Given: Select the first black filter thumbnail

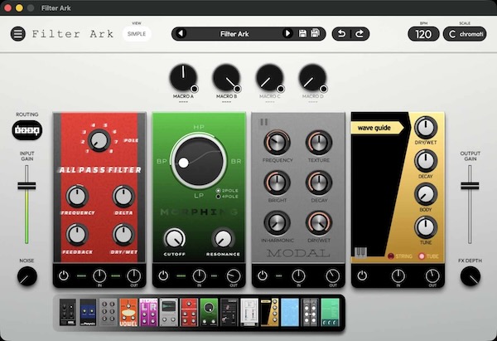Looking at the screenshot, I should [x=68, y=313].
